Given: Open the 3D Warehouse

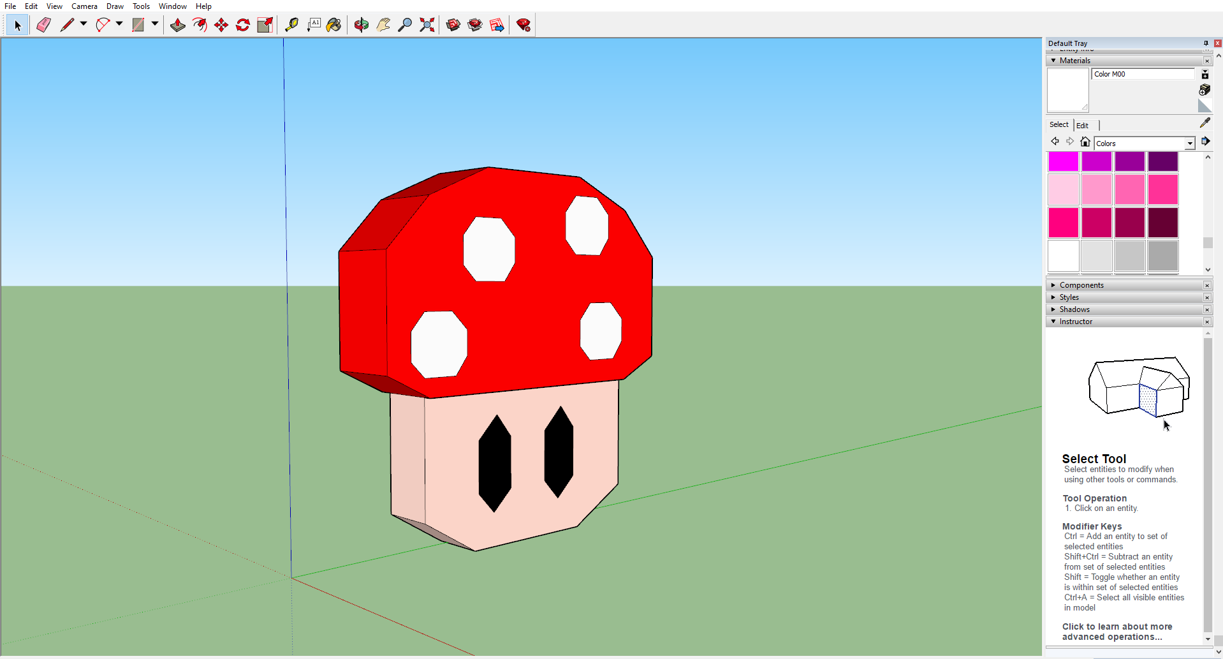Looking at the screenshot, I should 453,25.
